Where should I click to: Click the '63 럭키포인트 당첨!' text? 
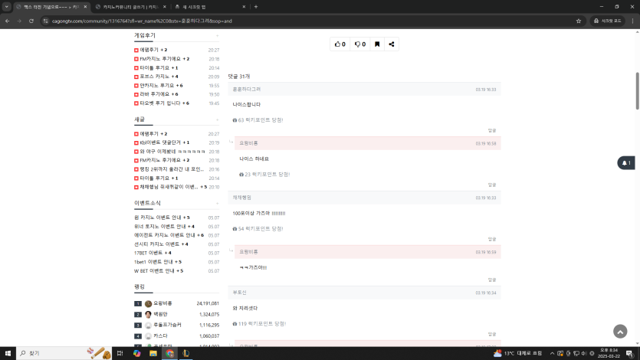pos(261,119)
